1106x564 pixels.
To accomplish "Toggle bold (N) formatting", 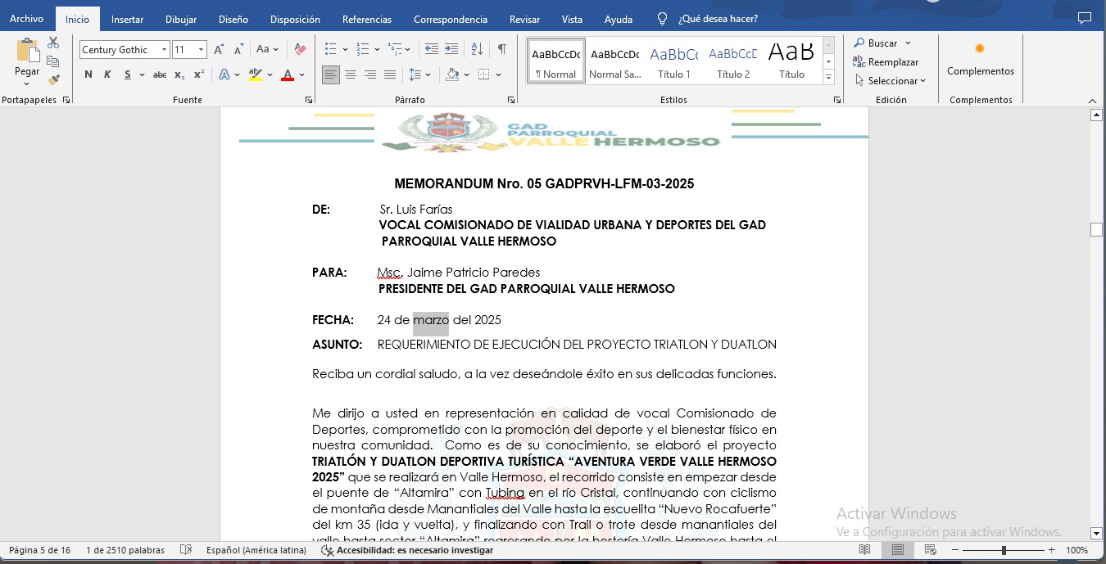I will click(x=88, y=75).
